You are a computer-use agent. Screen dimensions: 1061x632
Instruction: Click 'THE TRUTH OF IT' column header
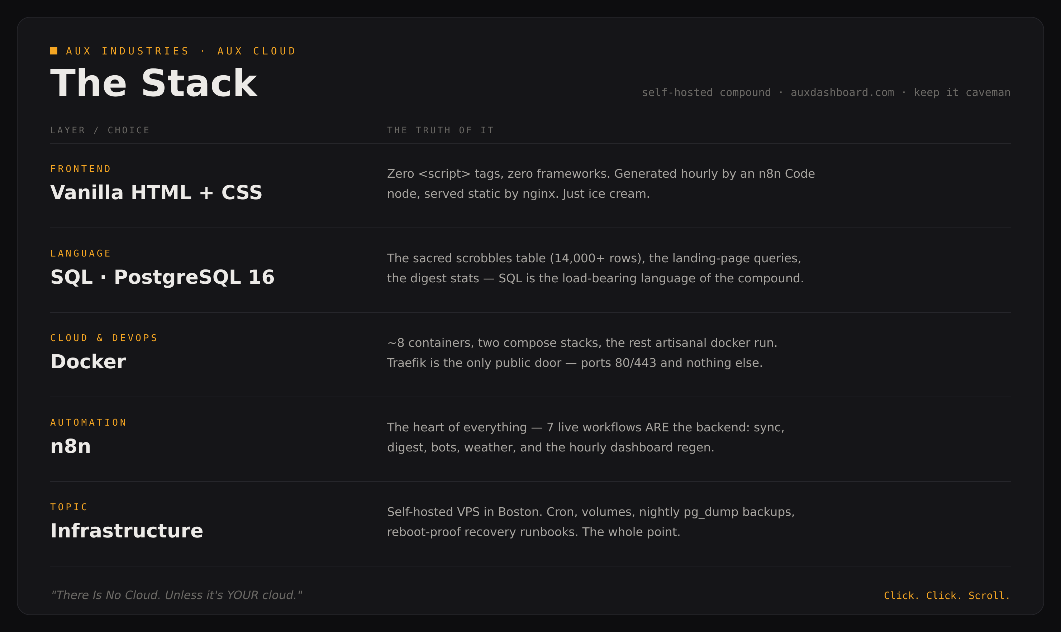point(441,130)
